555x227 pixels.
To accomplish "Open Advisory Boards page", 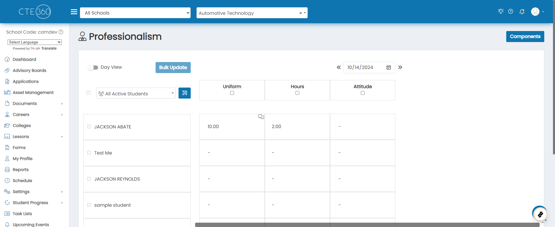I will tap(29, 70).
